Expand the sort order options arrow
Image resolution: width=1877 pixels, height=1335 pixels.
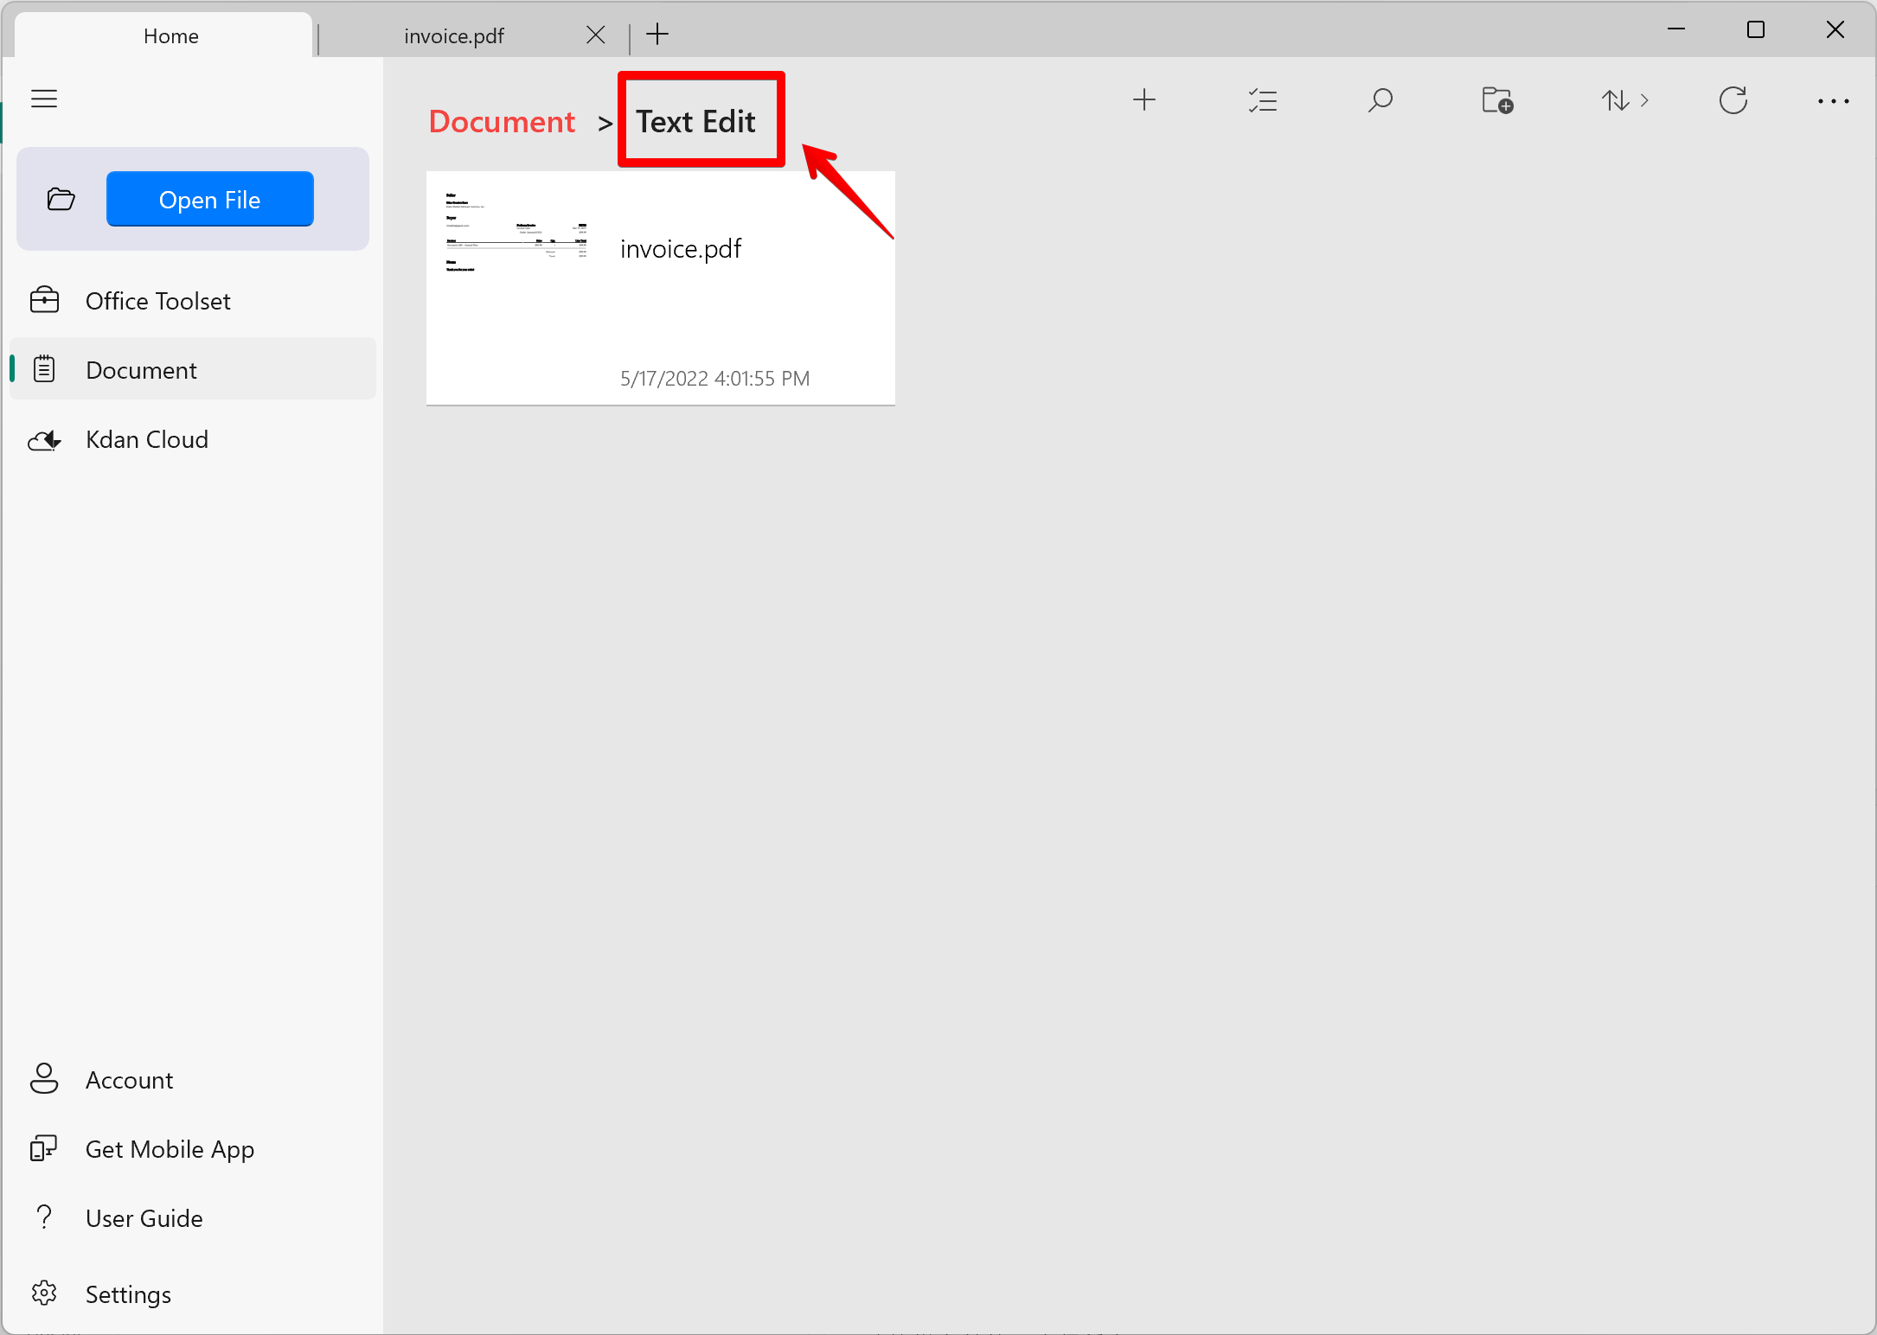[1644, 100]
